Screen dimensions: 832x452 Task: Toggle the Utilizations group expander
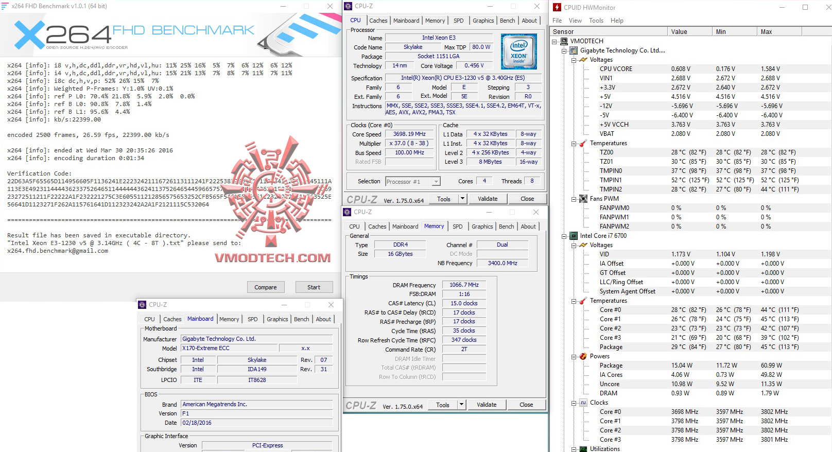pyautogui.click(x=574, y=449)
